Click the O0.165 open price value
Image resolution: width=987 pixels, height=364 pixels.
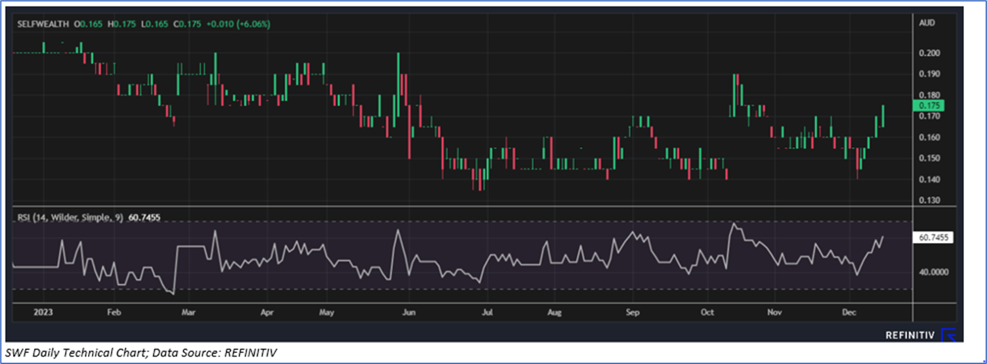pos(89,24)
